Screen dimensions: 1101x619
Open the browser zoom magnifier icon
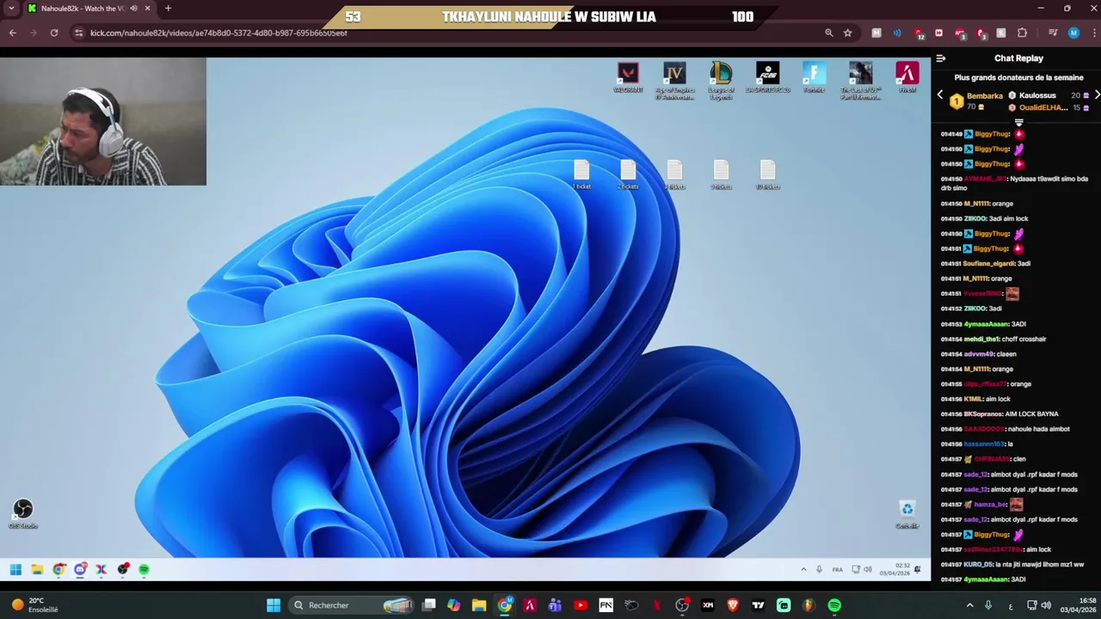[828, 33]
